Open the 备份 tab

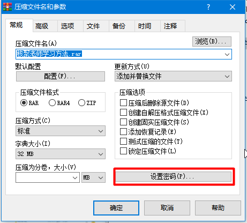(119, 26)
